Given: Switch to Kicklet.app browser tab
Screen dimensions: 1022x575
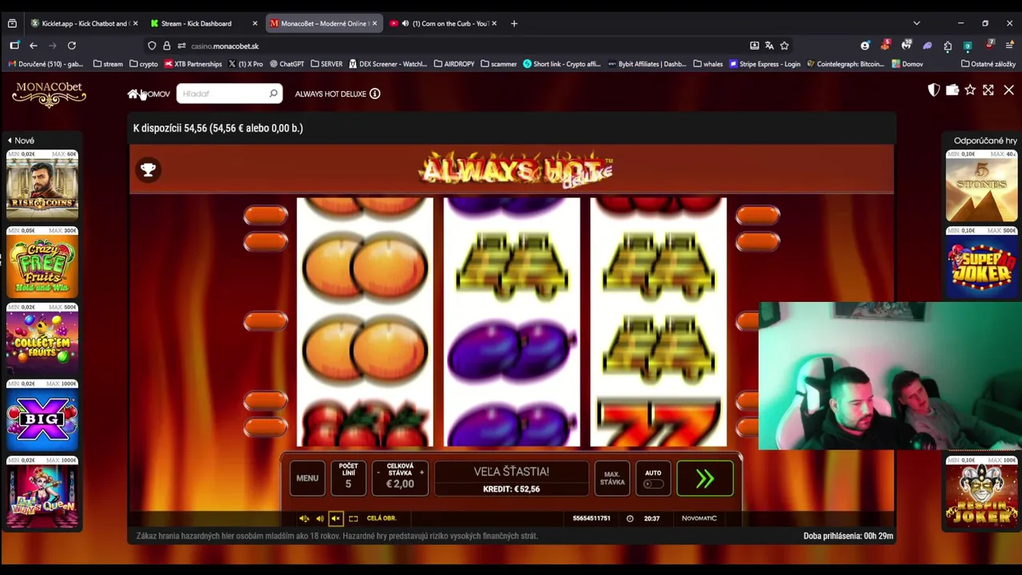Looking at the screenshot, I should 84,23.
